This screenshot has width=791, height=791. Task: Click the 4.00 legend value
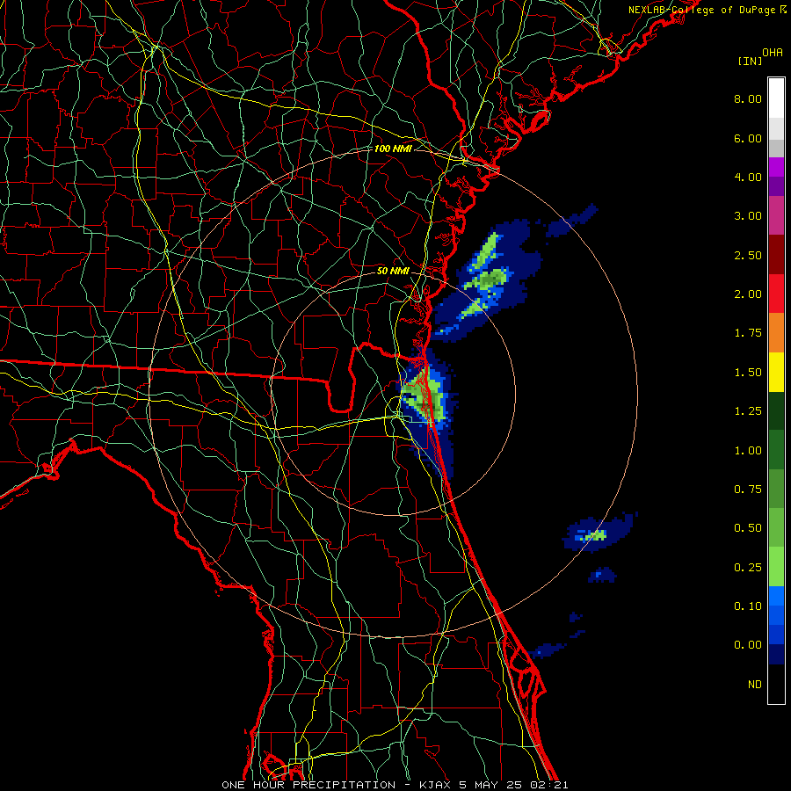coord(748,177)
